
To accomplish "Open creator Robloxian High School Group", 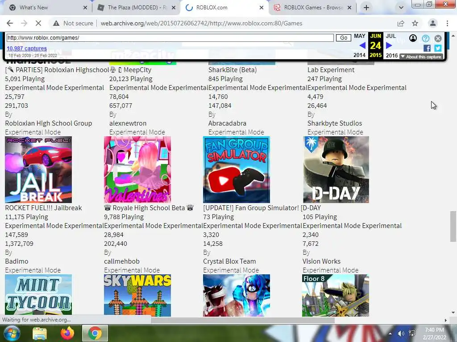I will coord(48,123).
